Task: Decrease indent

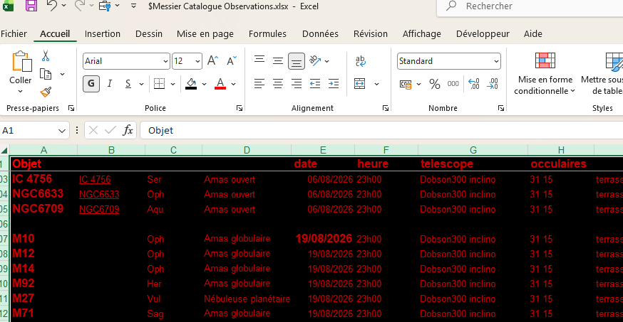Action: tap(315, 84)
